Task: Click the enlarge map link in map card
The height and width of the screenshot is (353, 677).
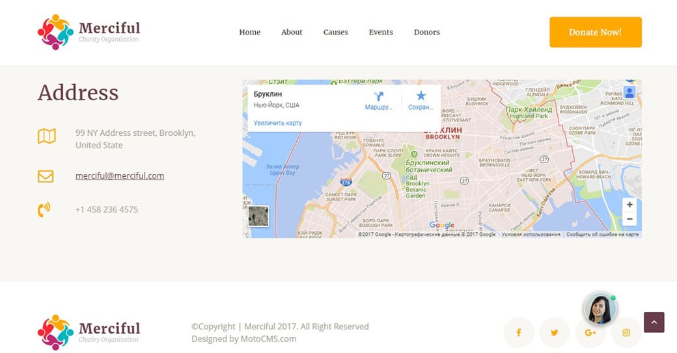Action: (x=278, y=123)
